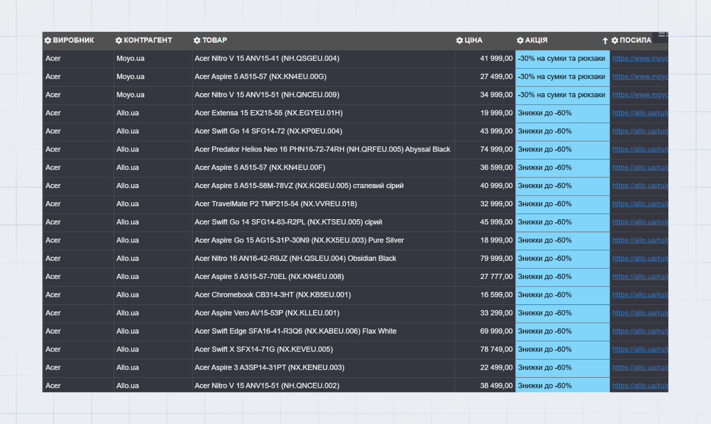Open link for Acer Aspire Go 15 row
711x424 pixels.
point(640,240)
